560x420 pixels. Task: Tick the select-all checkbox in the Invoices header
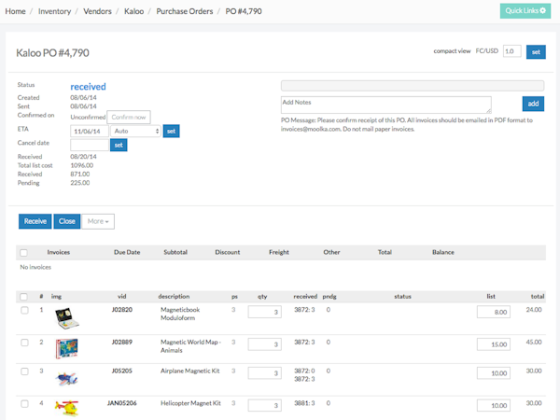click(23, 253)
